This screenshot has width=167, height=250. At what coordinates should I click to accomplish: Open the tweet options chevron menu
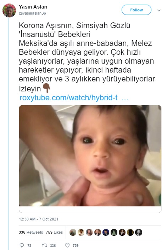pos(159,11)
